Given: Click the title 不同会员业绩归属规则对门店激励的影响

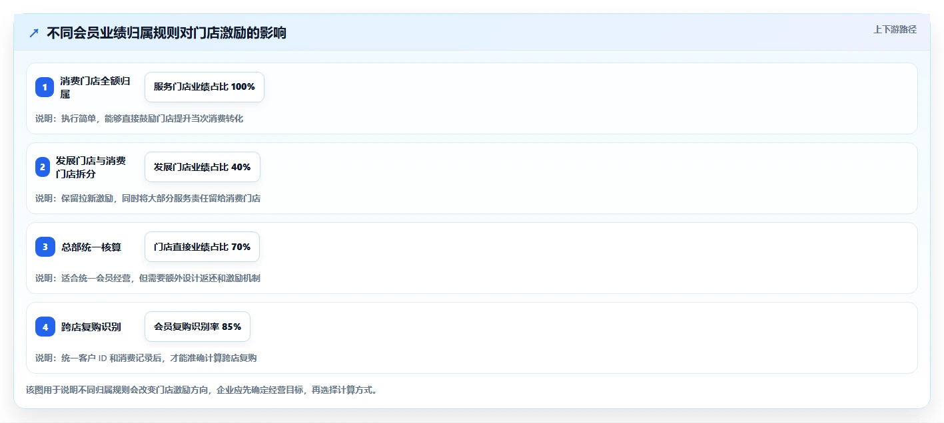Looking at the screenshot, I should click(167, 33).
